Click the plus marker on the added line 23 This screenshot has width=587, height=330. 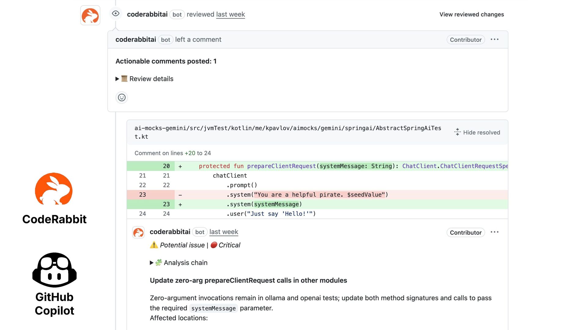point(180,204)
